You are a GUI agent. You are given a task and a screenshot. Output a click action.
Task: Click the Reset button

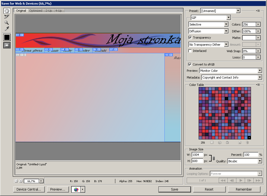point(209,189)
